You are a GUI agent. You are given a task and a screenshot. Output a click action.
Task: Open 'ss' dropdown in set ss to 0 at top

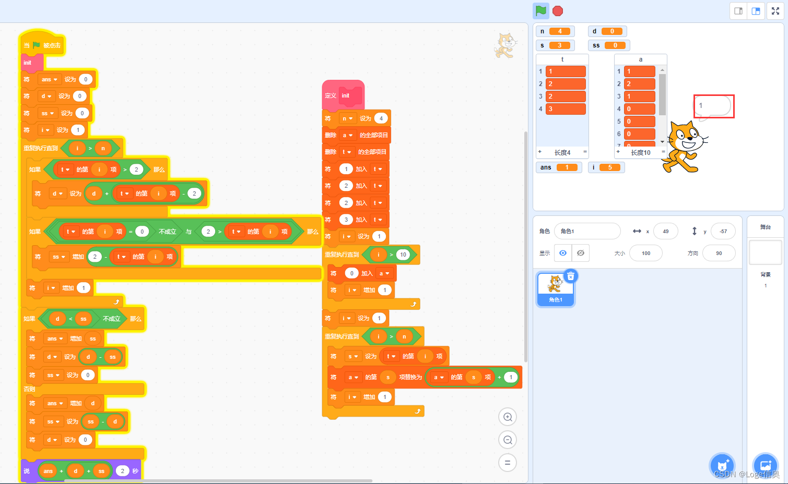coord(47,113)
